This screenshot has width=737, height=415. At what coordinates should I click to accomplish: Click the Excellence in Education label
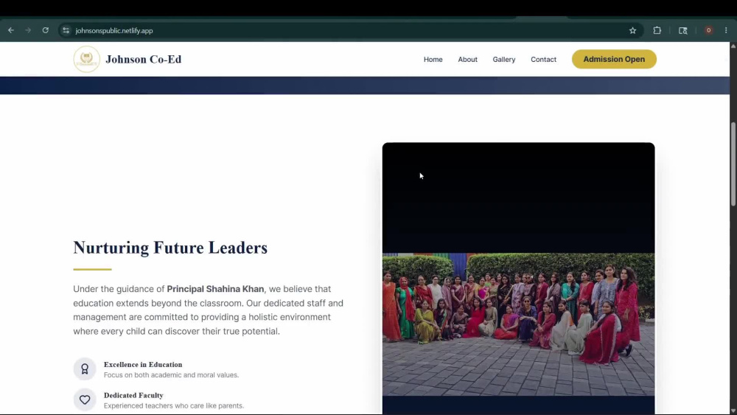tap(143, 364)
